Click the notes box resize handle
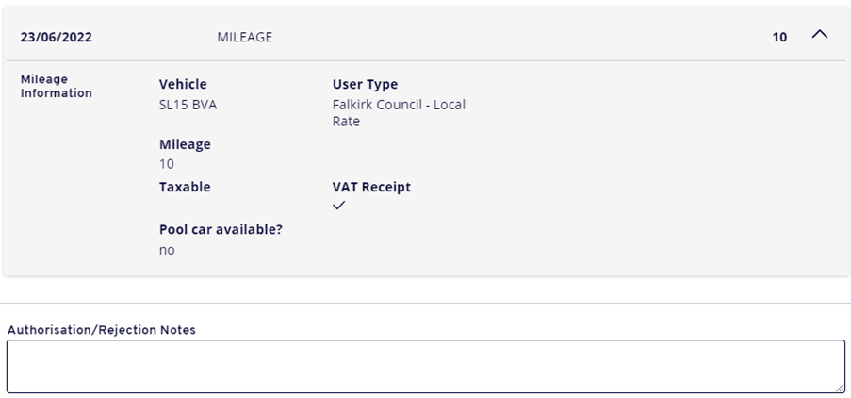This screenshot has width=851, height=398. (x=839, y=387)
